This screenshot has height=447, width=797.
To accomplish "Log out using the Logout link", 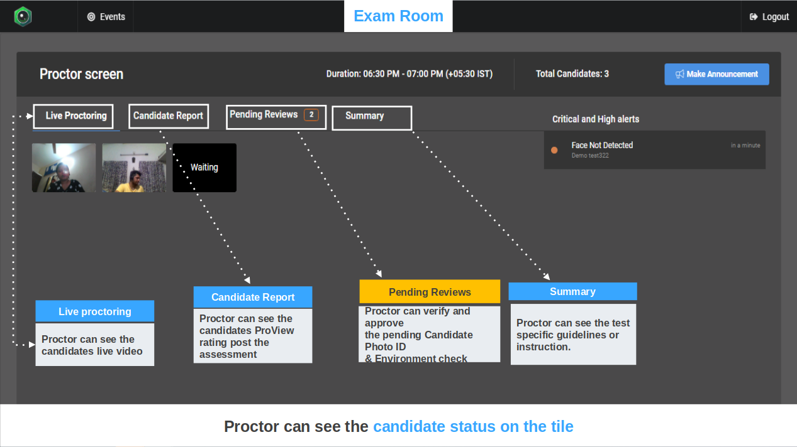I will click(x=769, y=17).
